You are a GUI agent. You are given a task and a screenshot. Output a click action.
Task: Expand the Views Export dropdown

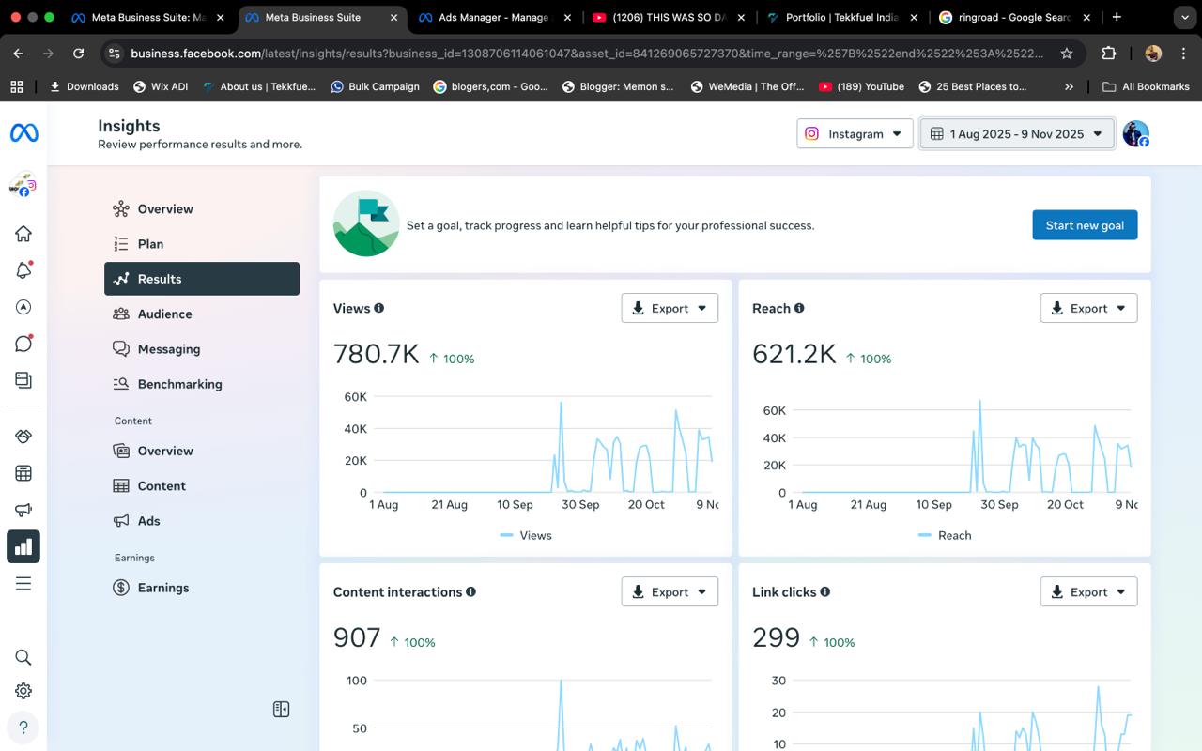(670, 308)
